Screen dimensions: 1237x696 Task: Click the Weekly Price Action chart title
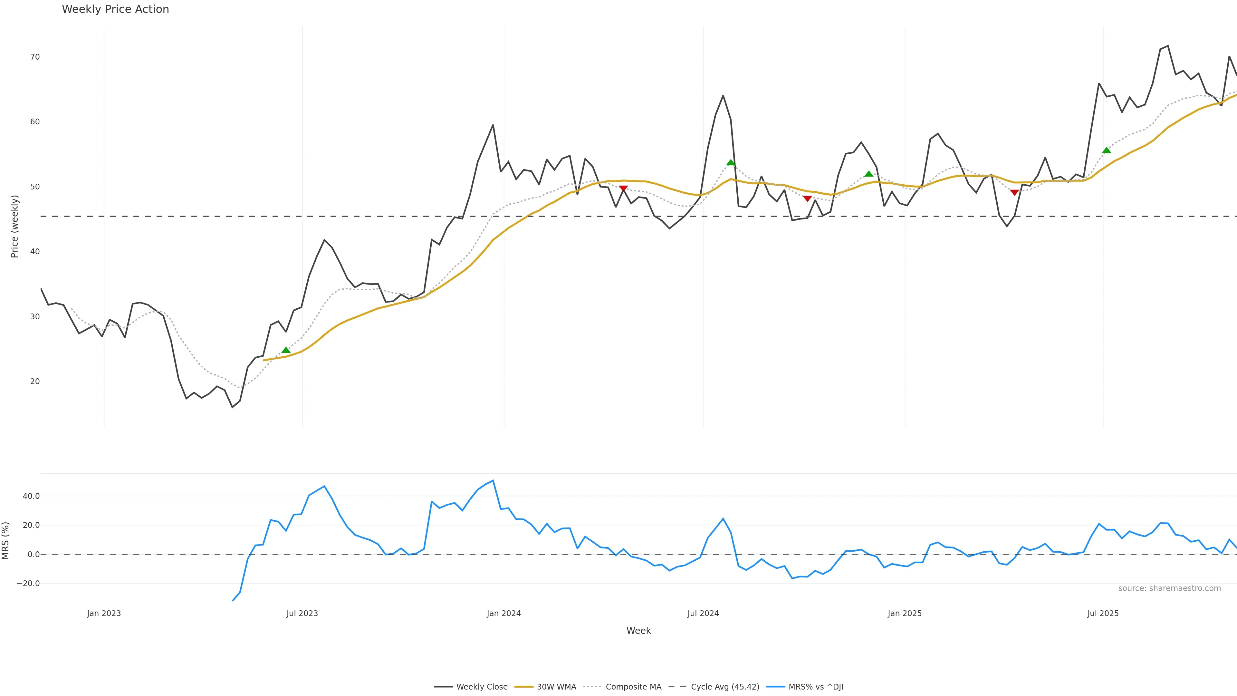coord(115,9)
